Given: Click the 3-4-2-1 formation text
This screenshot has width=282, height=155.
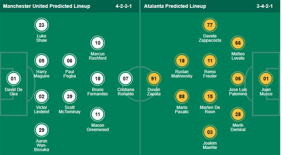Looking at the screenshot, I should pos(265,6).
